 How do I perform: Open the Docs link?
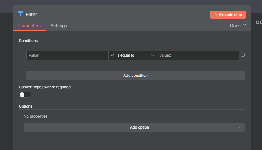coord(235,26)
